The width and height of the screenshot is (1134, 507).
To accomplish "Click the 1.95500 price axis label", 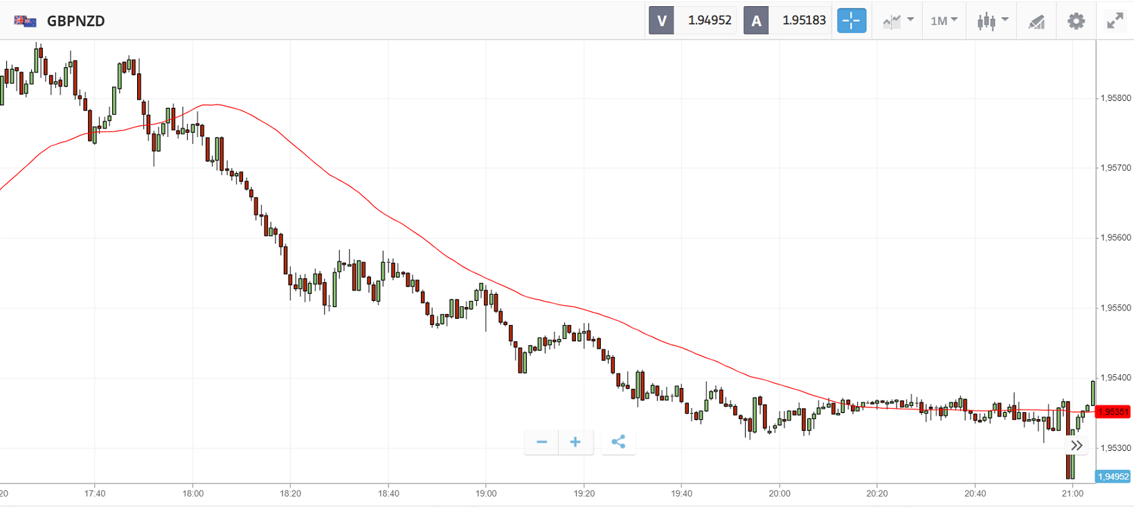I will [1115, 308].
